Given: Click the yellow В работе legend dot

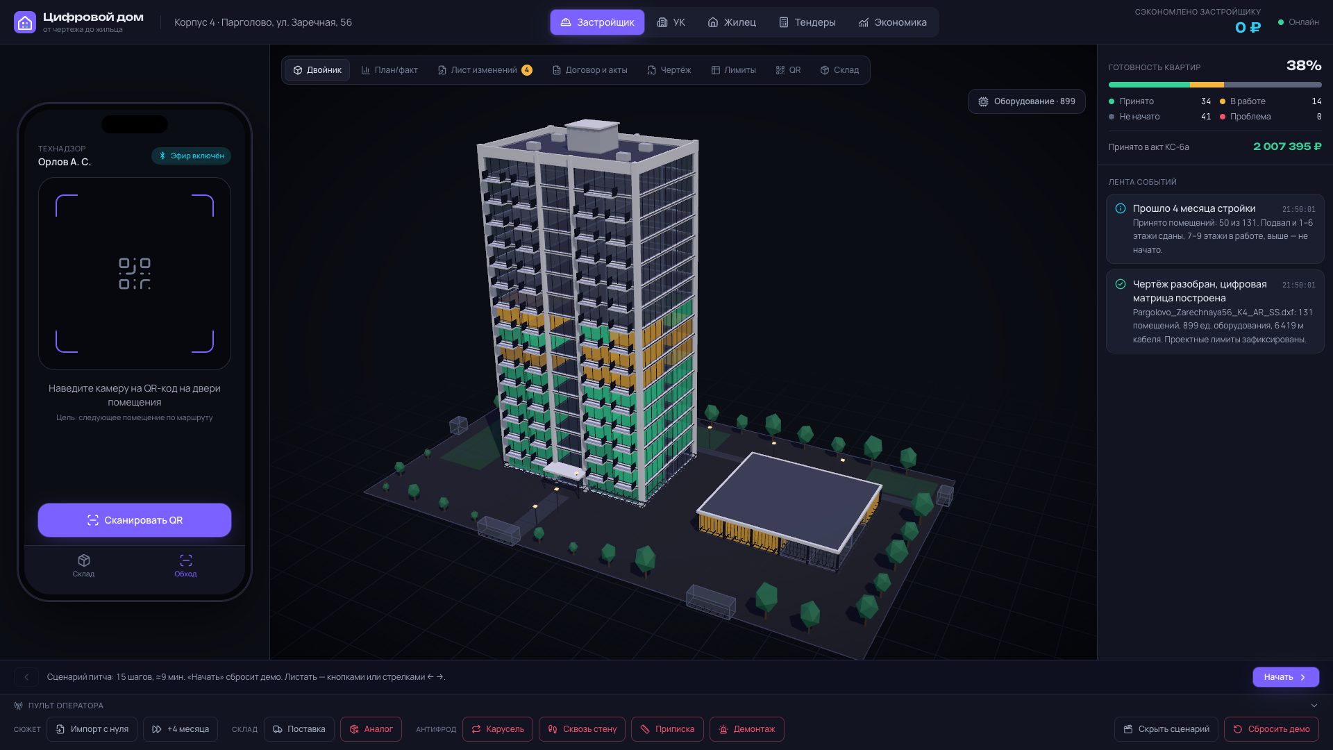Looking at the screenshot, I should click(x=1223, y=101).
